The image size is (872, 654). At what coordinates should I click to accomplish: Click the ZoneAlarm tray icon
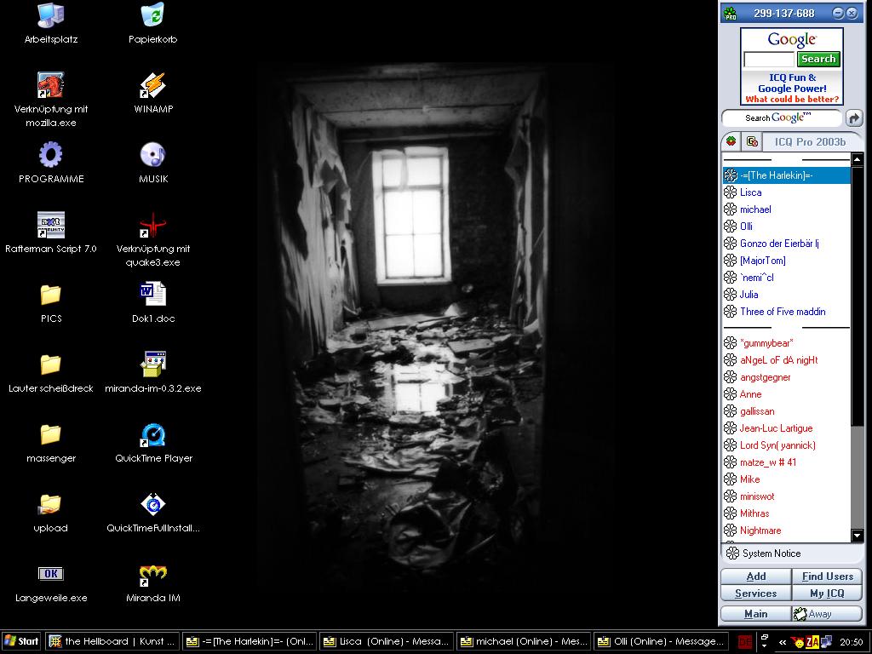point(812,642)
